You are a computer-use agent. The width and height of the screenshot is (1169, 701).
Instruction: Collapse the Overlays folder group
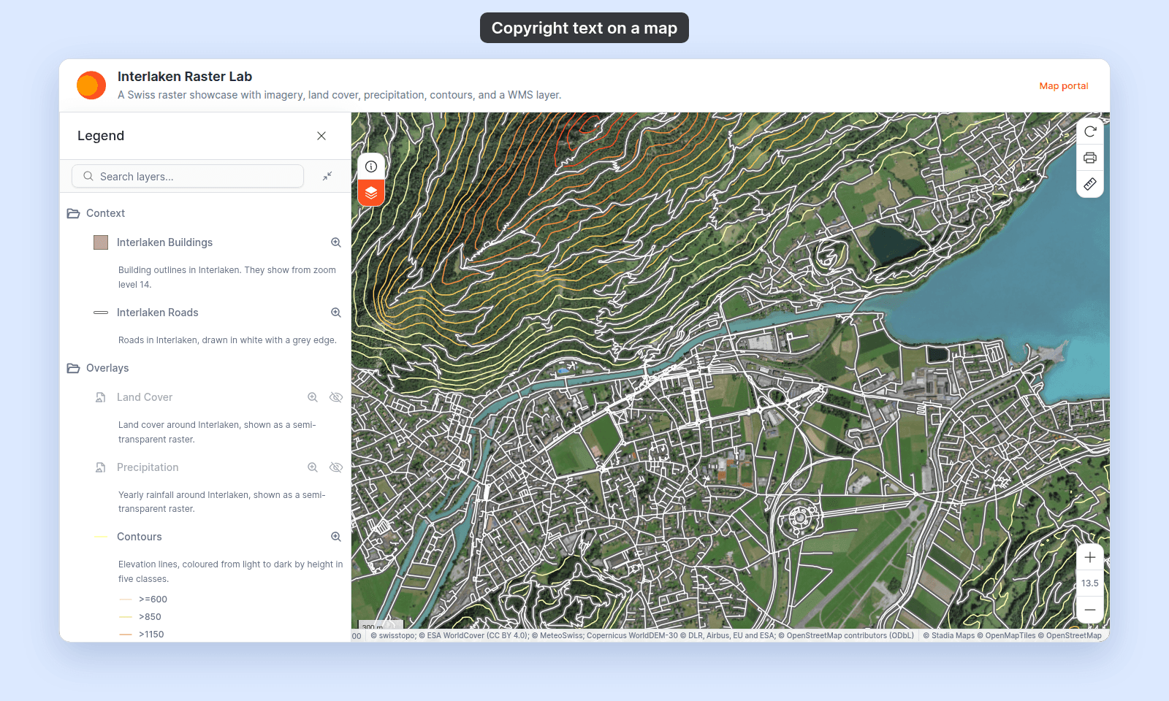point(73,368)
